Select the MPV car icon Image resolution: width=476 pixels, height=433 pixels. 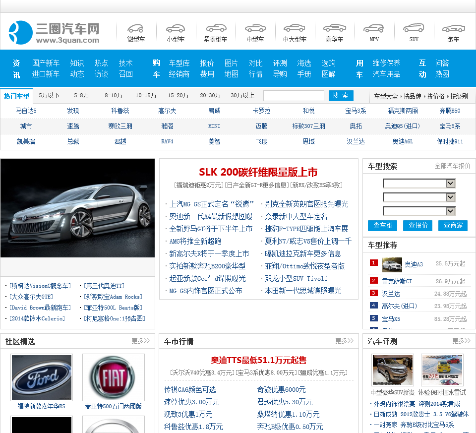click(x=374, y=28)
